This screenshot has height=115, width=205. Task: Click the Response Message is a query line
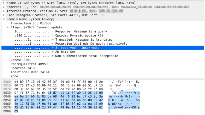(x=61, y=31)
